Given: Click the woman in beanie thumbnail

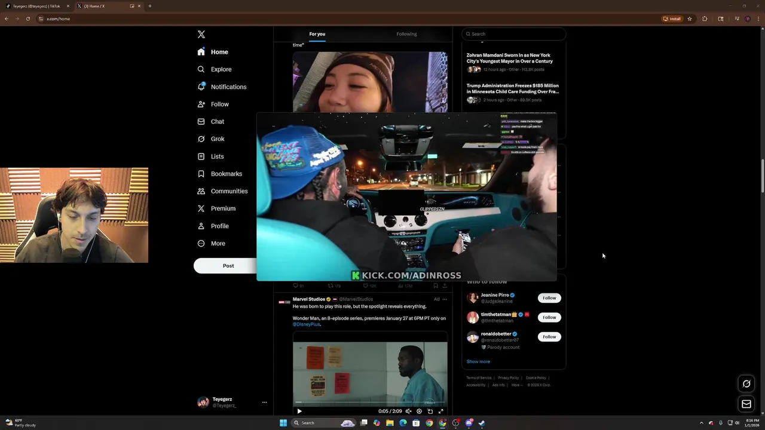Looking at the screenshot, I should [x=370, y=82].
